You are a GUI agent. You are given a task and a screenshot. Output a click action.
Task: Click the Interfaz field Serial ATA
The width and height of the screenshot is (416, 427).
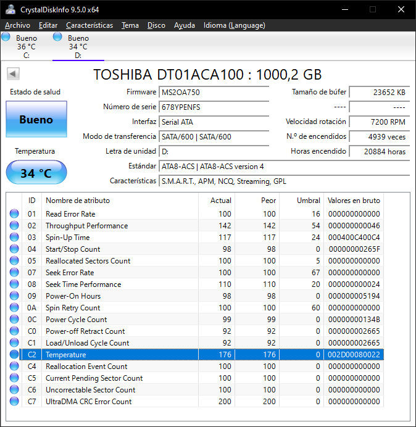pos(214,122)
